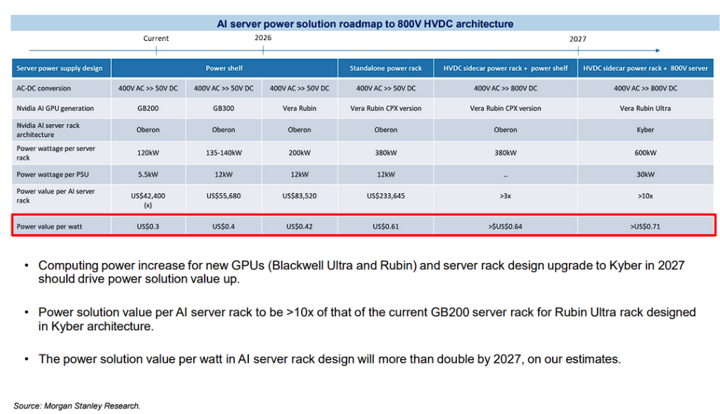Screen dimensions: 720x414
Task: Select the 'AC-DC conversion' row label
Action: [x=44, y=89]
